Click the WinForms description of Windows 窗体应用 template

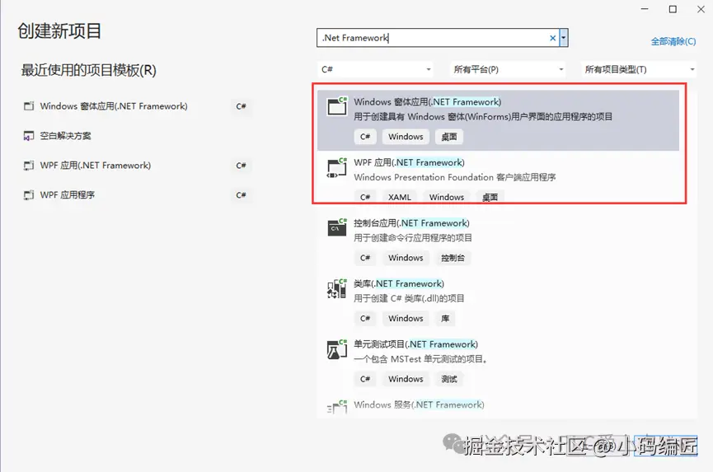pos(483,117)
